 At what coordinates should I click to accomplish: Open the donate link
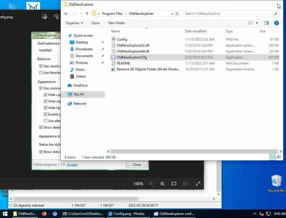click(x=72, y=165)
